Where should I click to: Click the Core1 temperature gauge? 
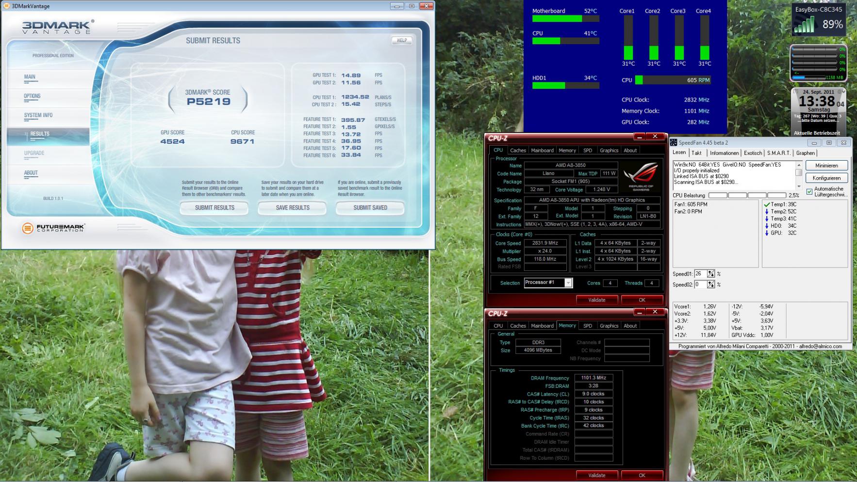(628, 37)
